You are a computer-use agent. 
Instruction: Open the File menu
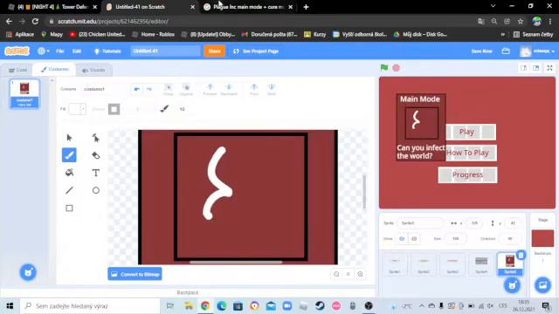(x=59, y=51)
